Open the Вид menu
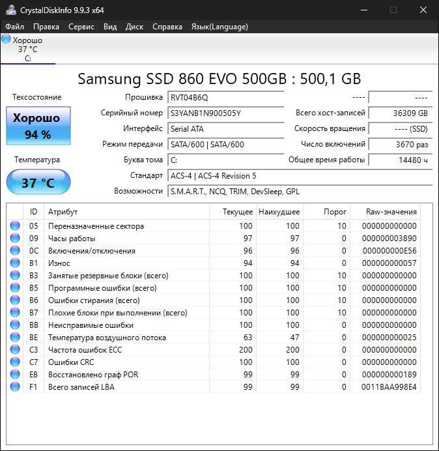The width and height of the screenshot is (439, 451). click(x=110, y=27)
